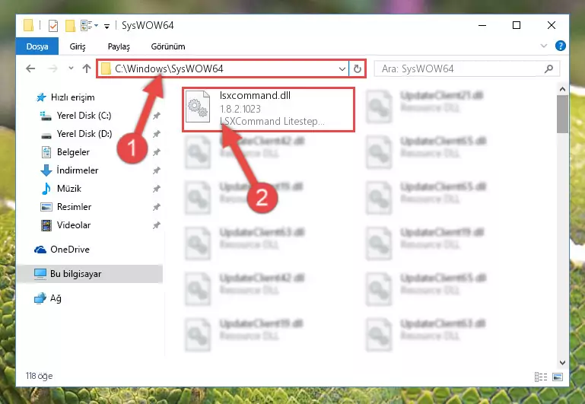Go forward with the right arrow button
The height and width of the screenshot is (404, 585).
pos(52,68)
